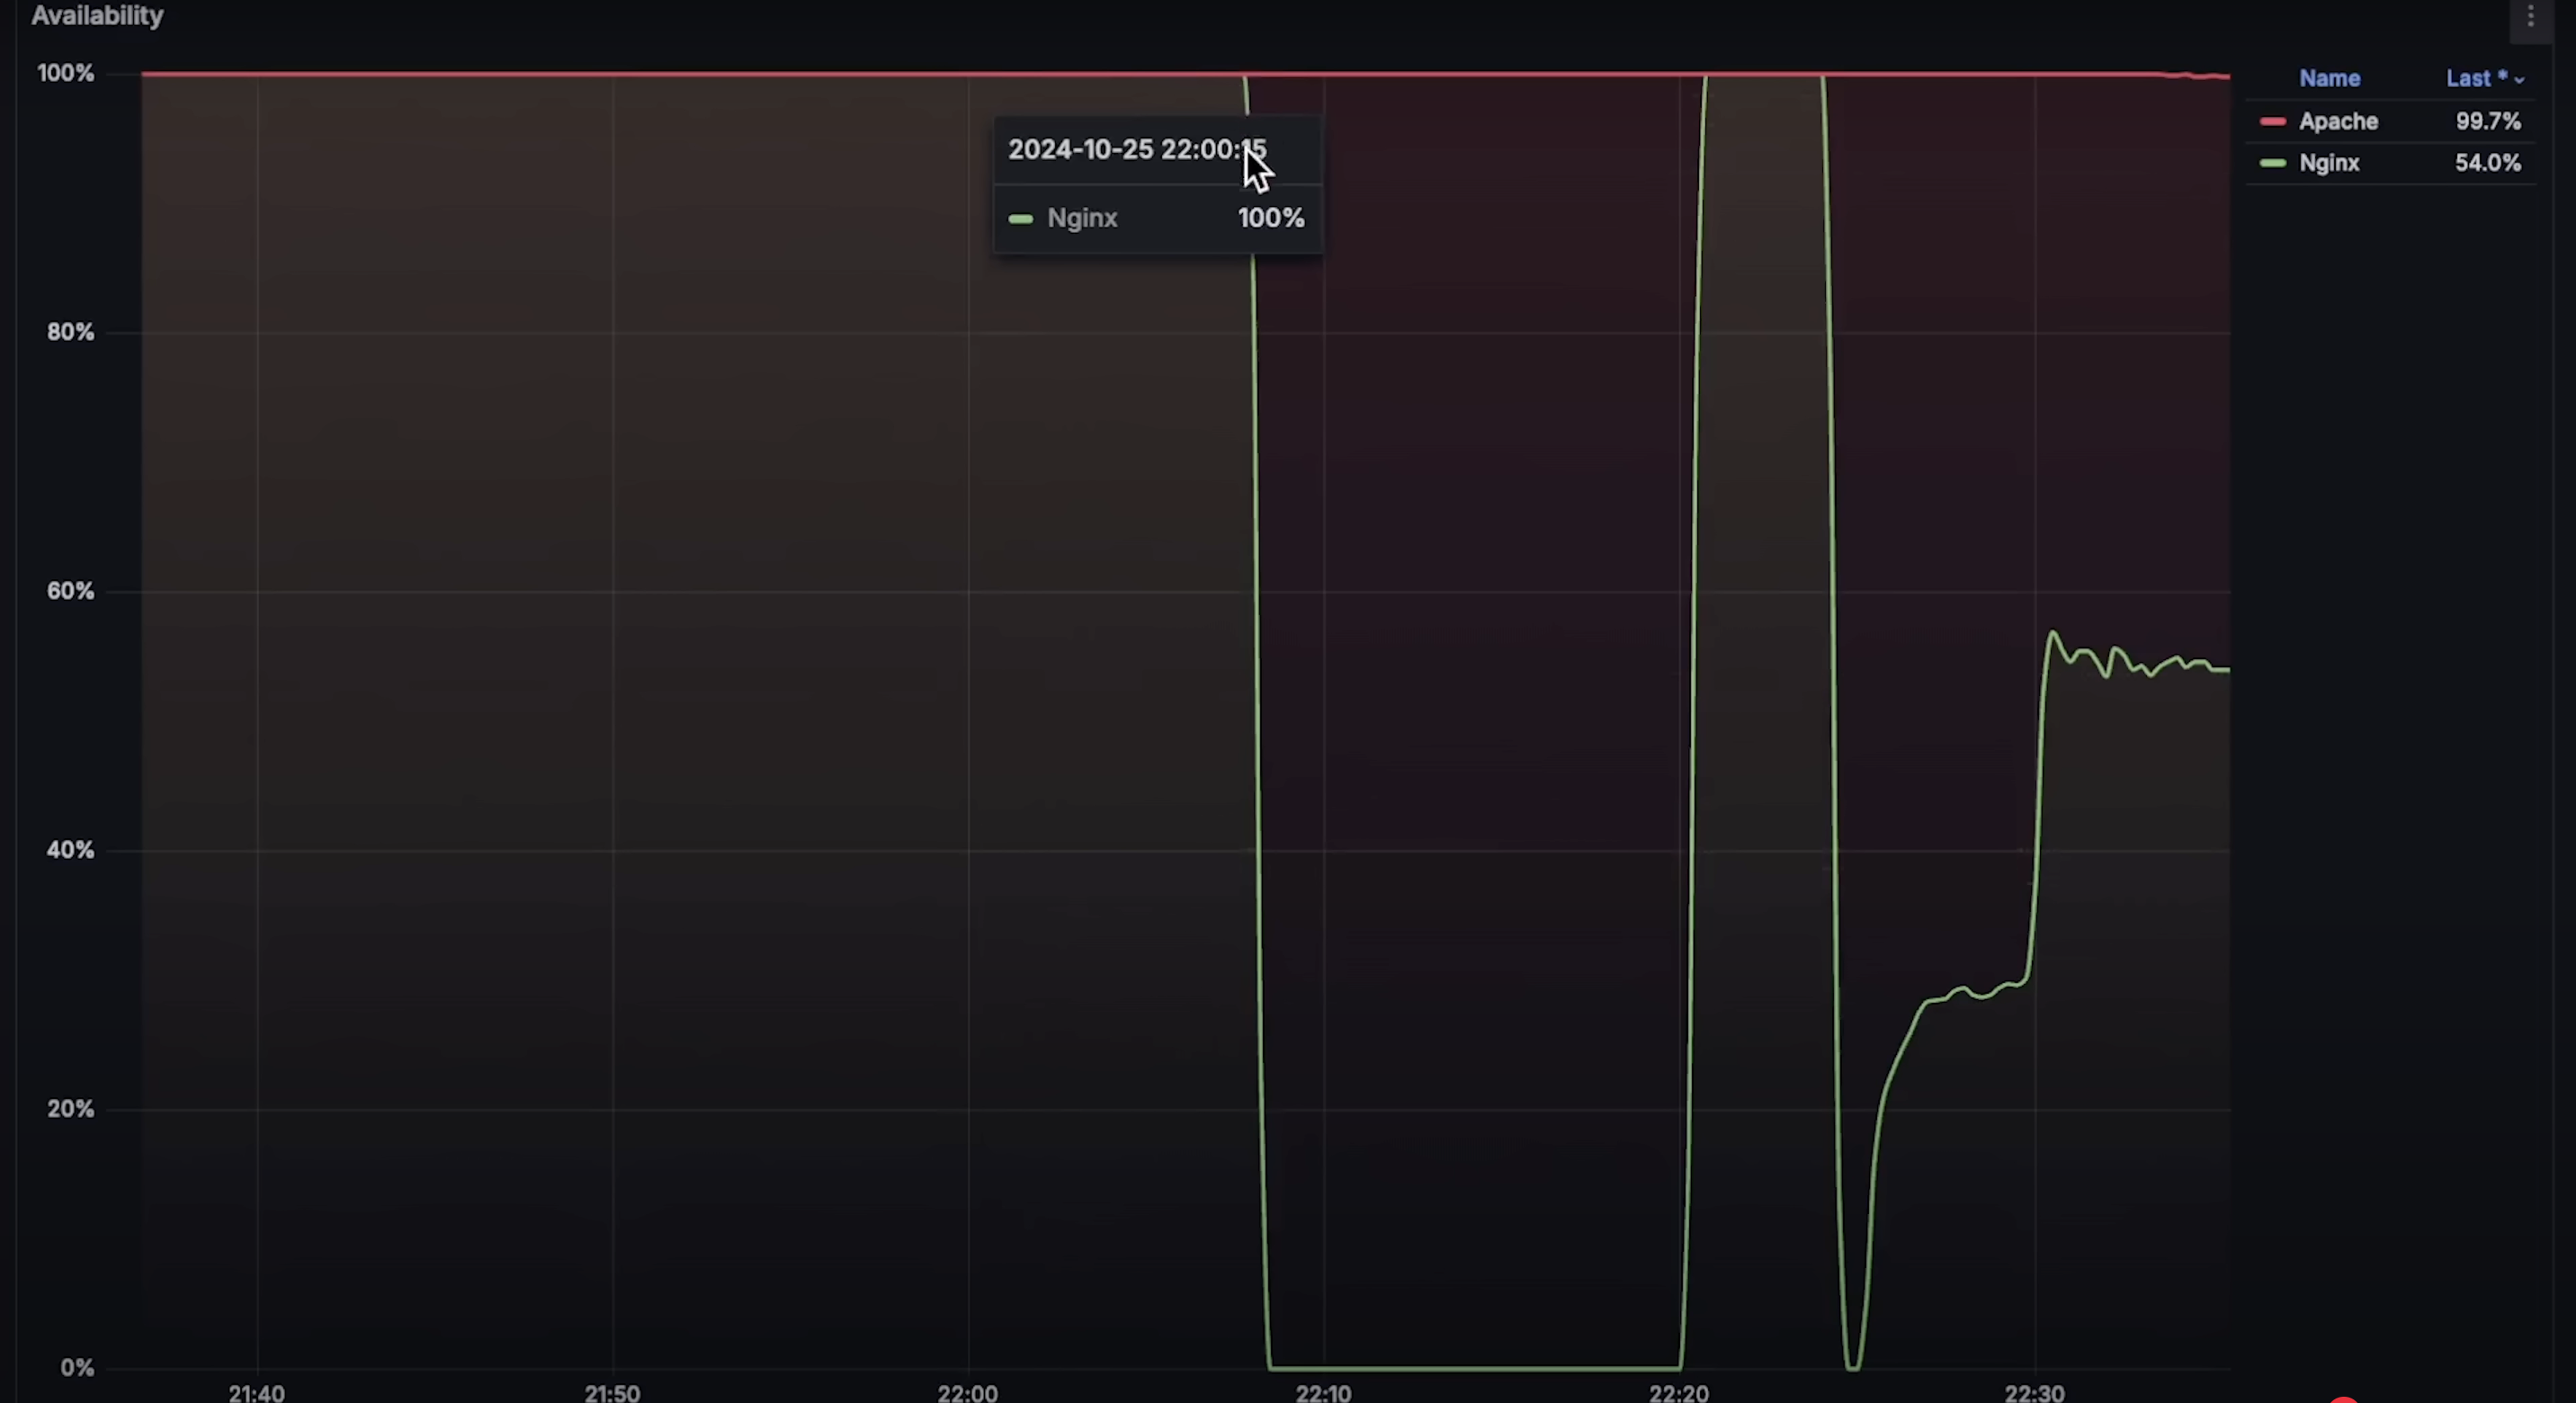Click the 22:30 time axis label
Viewport: 2576px width, 1403px height.
(x=2034, y=1392)
